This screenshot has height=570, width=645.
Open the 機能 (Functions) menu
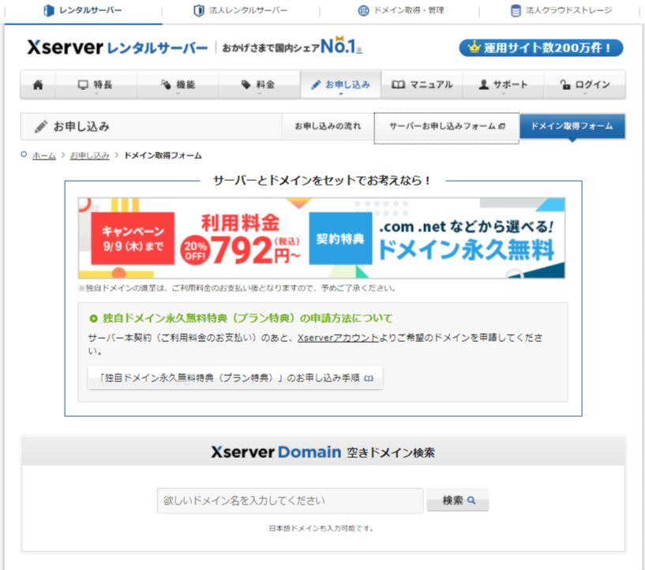(x=178, y=84)
